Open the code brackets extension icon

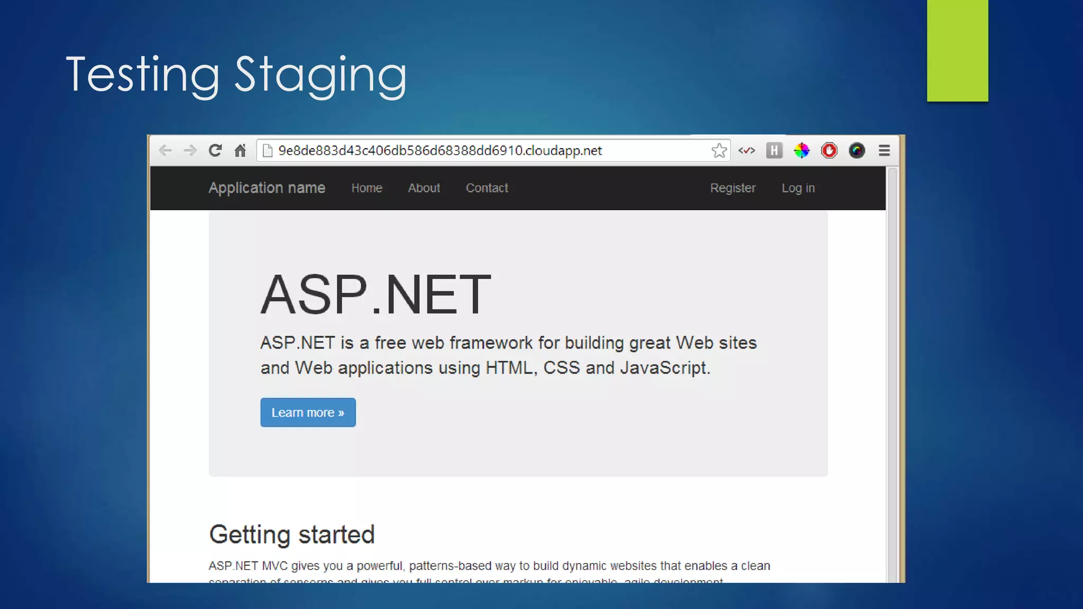tap(747, 151)
